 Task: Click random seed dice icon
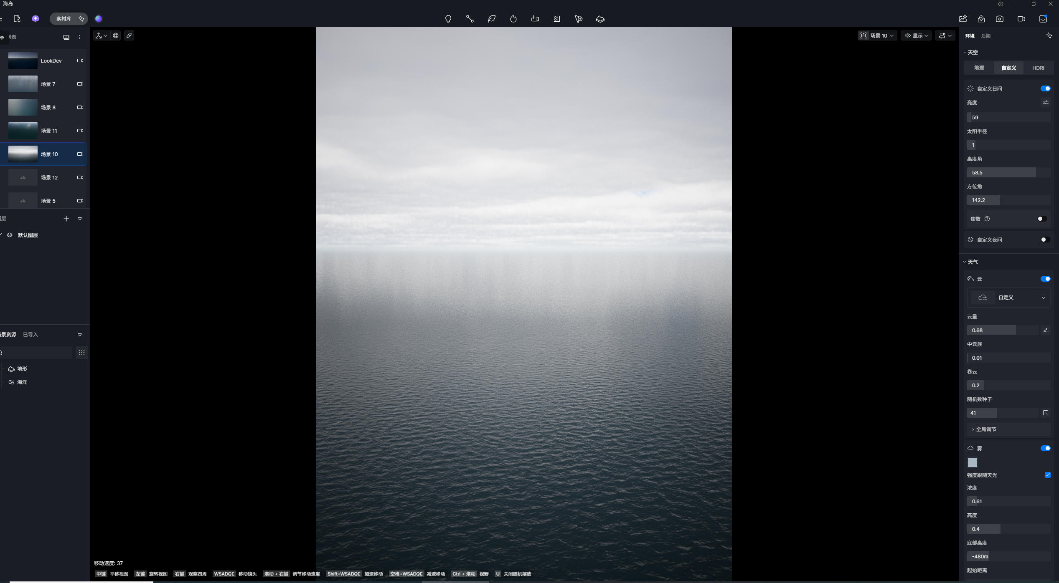(x=1045, y=413)
